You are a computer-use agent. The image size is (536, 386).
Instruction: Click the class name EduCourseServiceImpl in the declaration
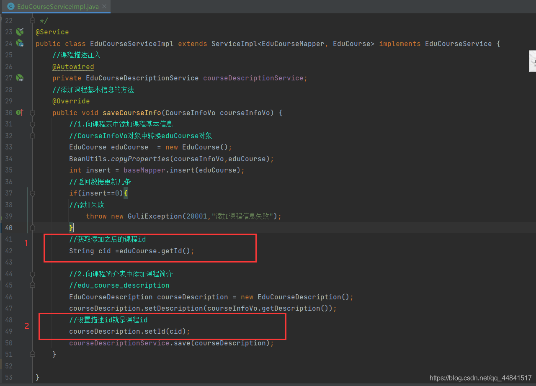132,44
